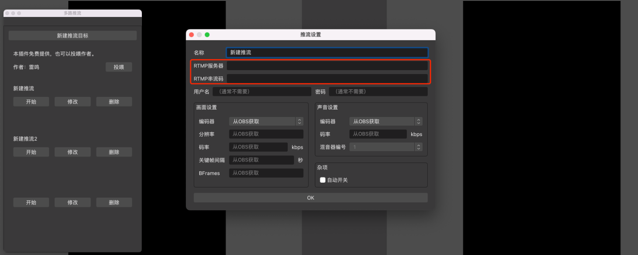
Task: Start 新建推流2 with its 开始 button
Action: (31, 152)
